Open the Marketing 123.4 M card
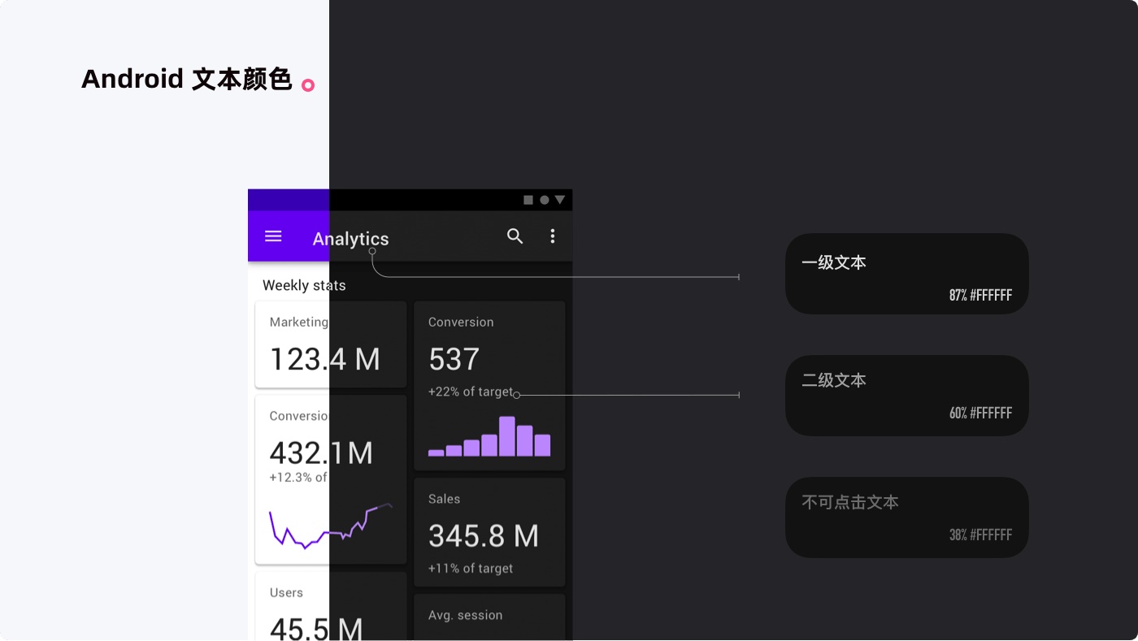The image size is (1138, 641). pyautogui.click(x=331, y=344)
